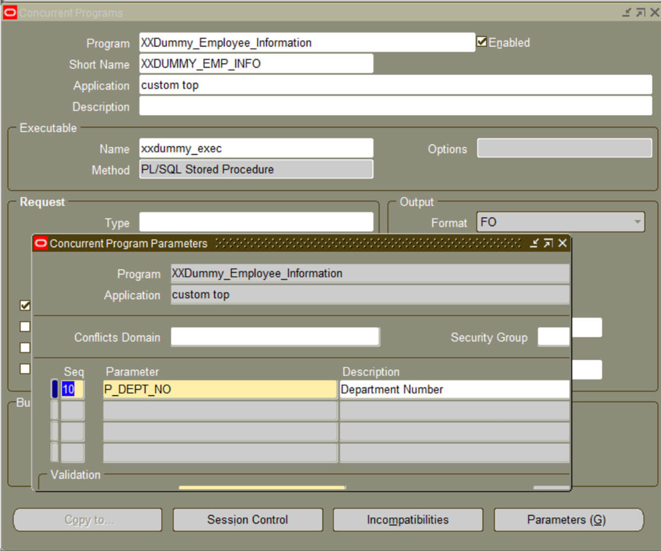Click the Oracle icon in Concurrent Programs title bar
The height and width of the screenshot is (551, 661).
pyautogui.click(x=10, y=12)
